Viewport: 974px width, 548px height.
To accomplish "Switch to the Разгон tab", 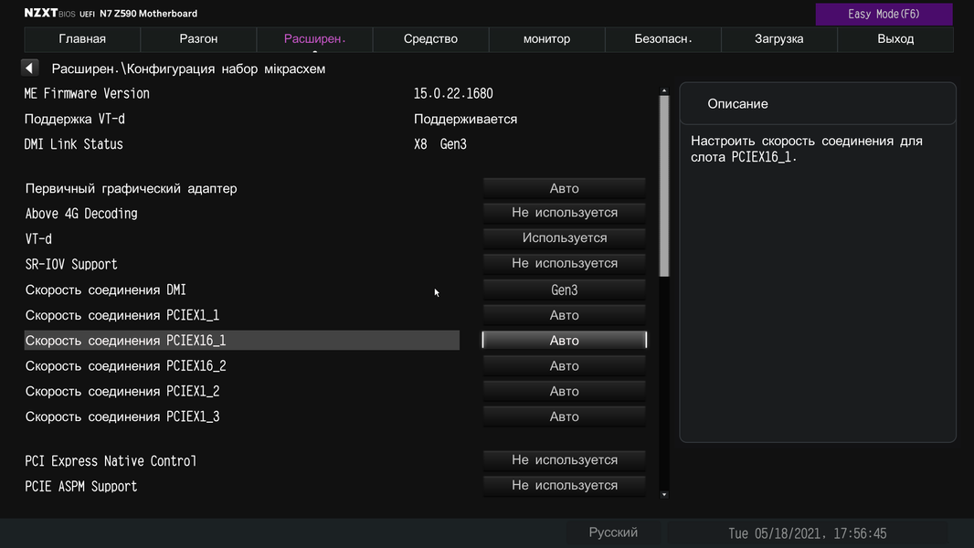I will [198, 39].
